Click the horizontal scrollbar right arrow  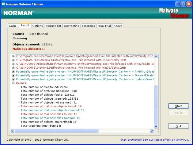[x=152, y=131]
